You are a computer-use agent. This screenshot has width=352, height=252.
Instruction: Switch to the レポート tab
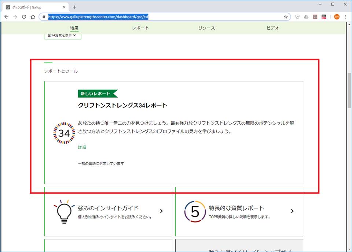pos(140,28)
